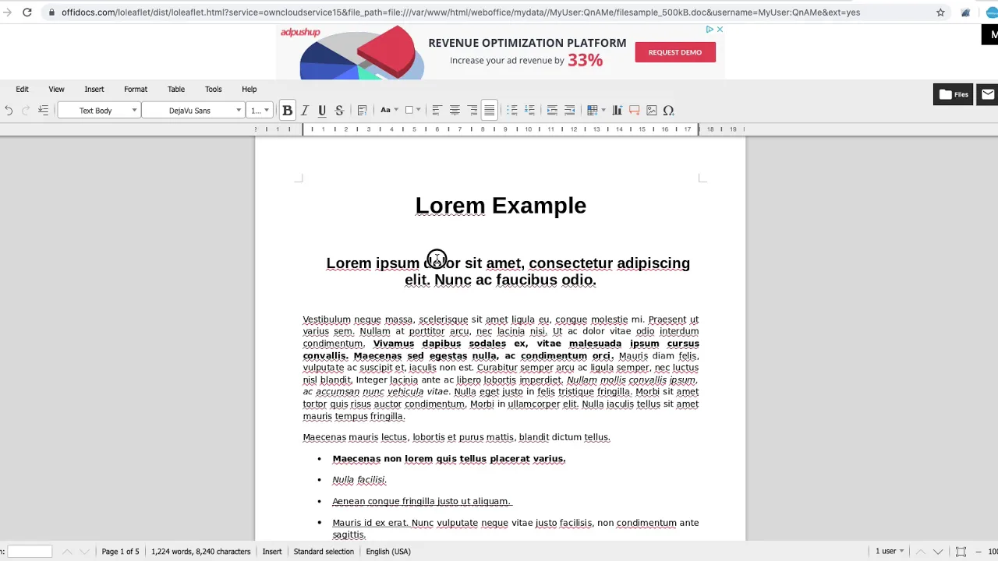Apply strikethrough to text
Image resolution: width=998 pixels, height=561 pixels.
tap(339, 111)
